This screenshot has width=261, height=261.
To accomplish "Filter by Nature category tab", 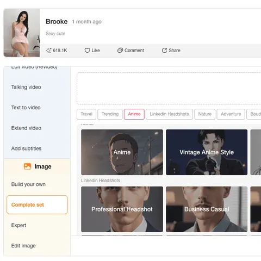I will coord(205,114).
